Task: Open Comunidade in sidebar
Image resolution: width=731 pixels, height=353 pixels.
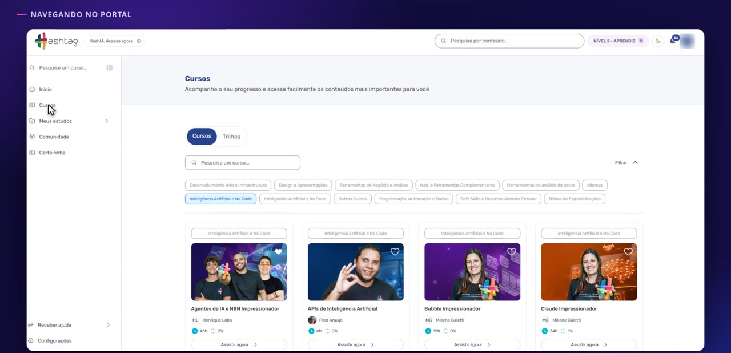Action: (54, 137)
